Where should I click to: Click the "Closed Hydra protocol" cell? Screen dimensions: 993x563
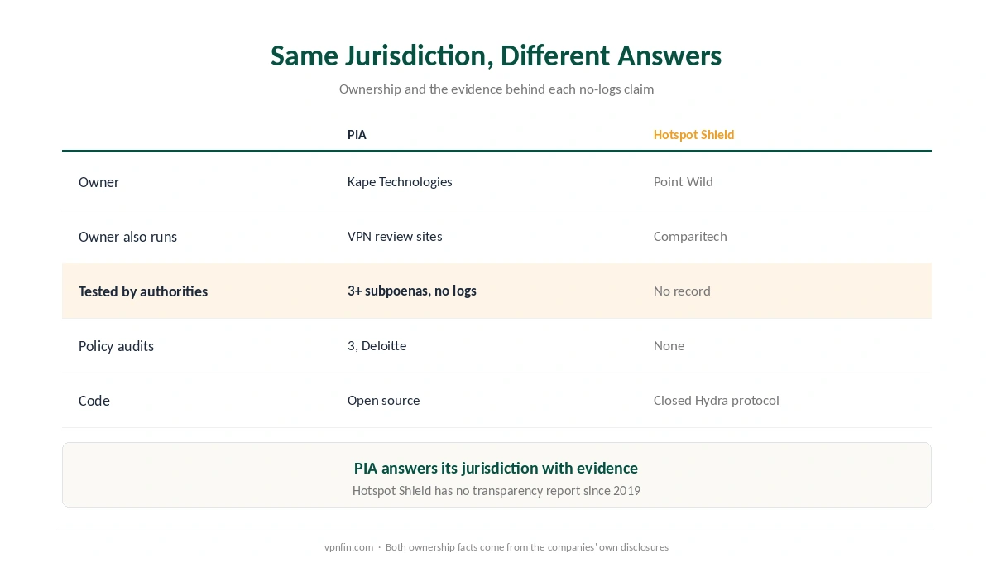click(x=716, y=401)
